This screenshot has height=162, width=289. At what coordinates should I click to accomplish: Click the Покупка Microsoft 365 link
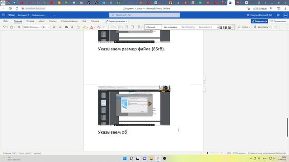(x=259, y=15)
